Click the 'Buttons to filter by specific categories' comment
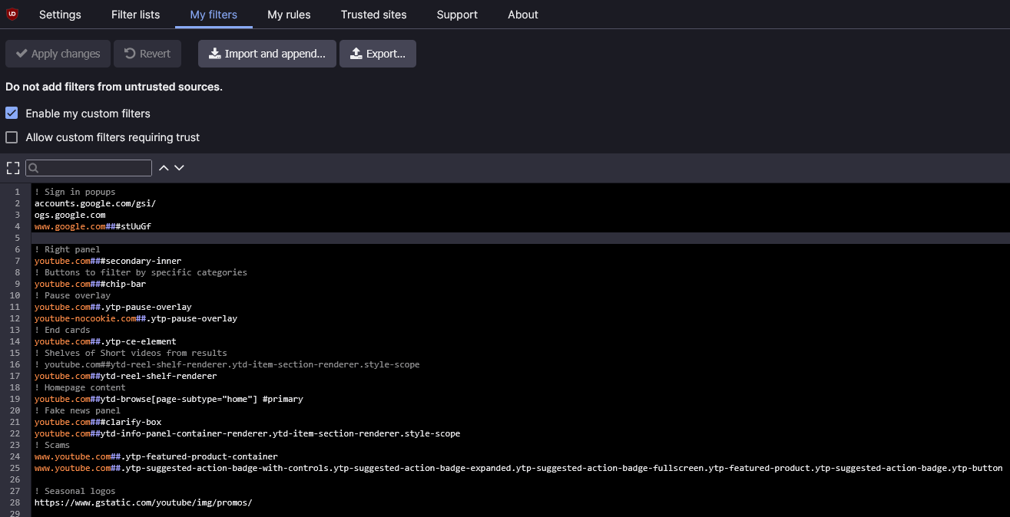Image resolution: width=1010 pixels, height=517 pixels. point(141,272)
